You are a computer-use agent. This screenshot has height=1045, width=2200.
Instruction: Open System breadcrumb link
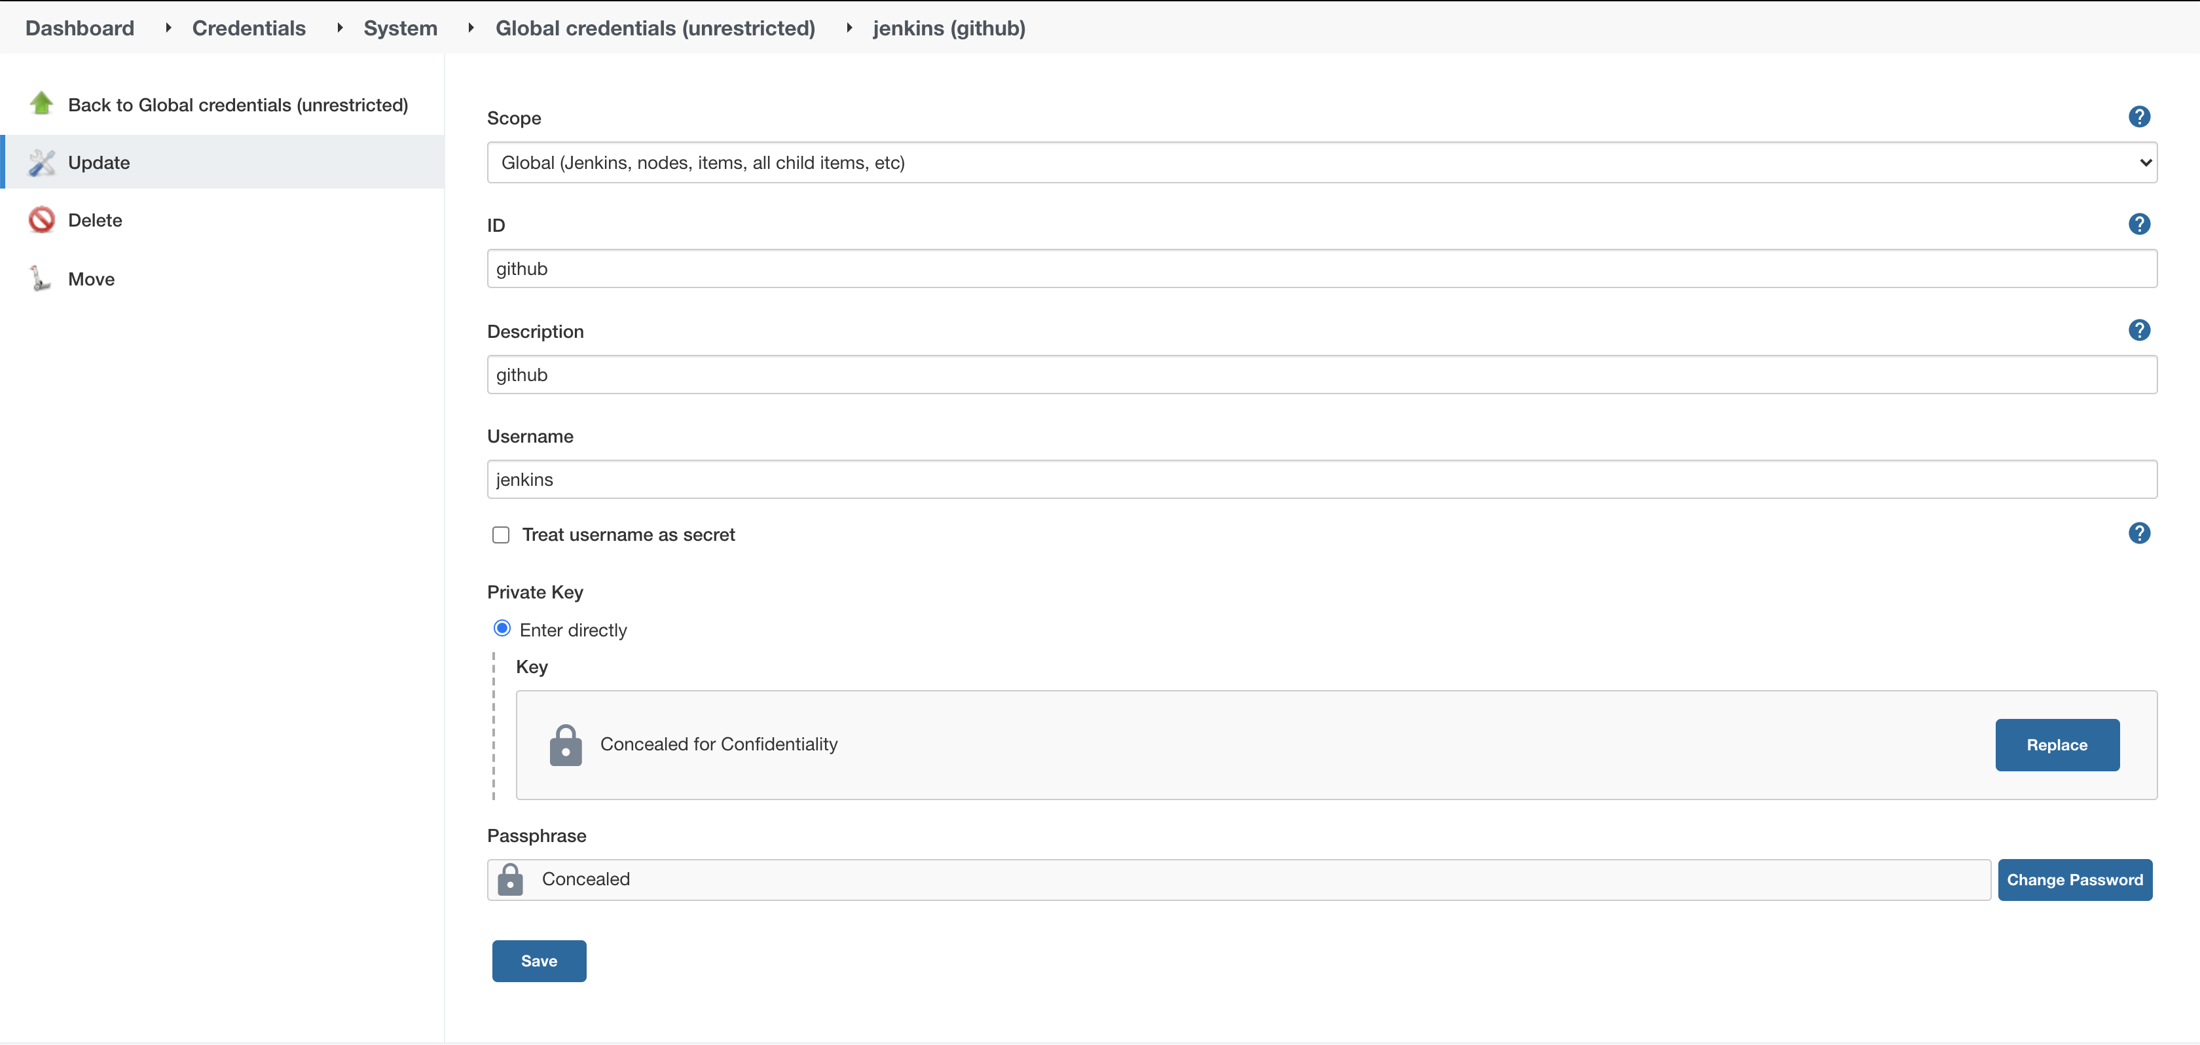pos(401,28)
